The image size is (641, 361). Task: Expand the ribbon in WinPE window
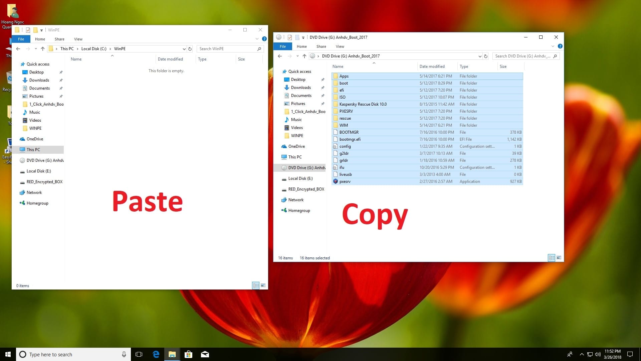tap(257, 39)
